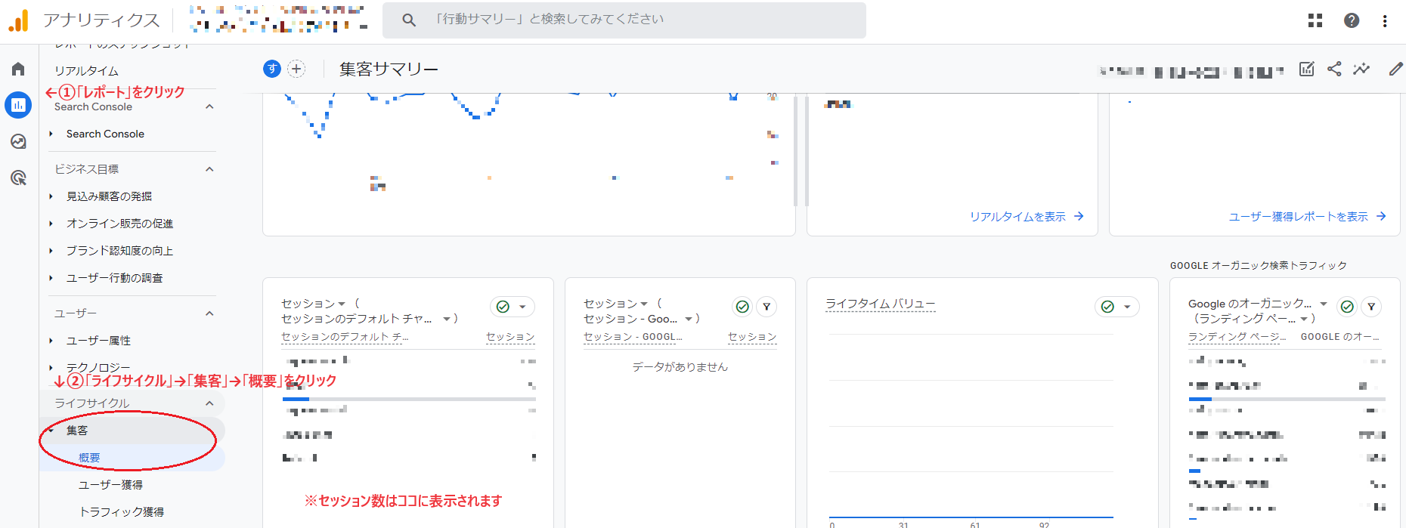1406x528 pixels.
Task: Collapse the ライフサイクル section chevron
Action: point(209,403)
